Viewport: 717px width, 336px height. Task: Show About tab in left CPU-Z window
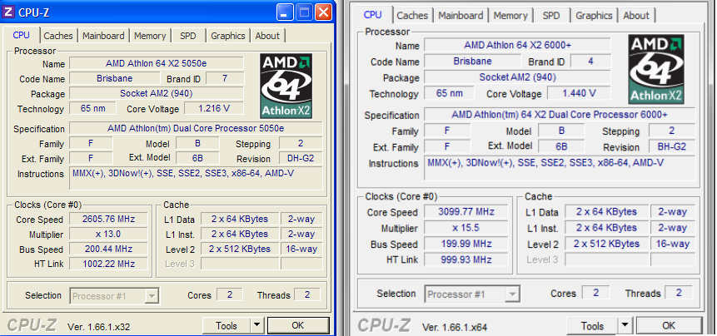point(267,36)
